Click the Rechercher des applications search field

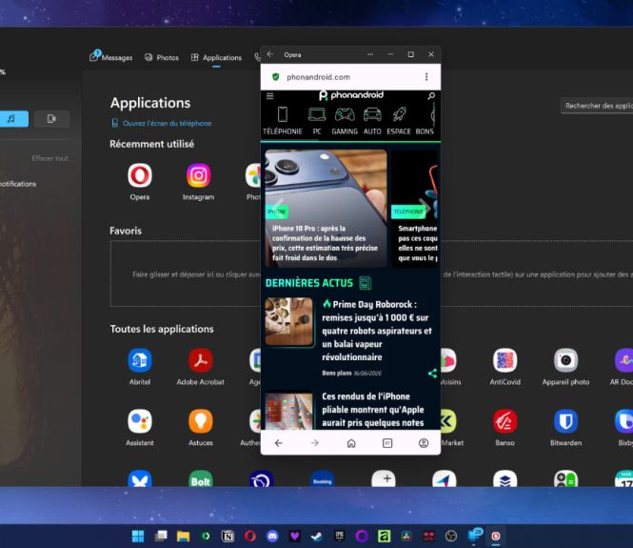pos(597,106)
